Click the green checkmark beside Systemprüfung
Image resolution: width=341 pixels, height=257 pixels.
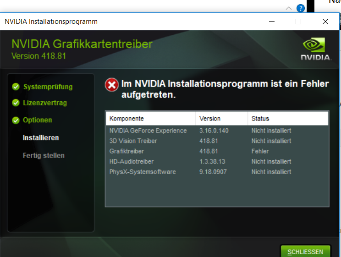(x=16, y=87)
